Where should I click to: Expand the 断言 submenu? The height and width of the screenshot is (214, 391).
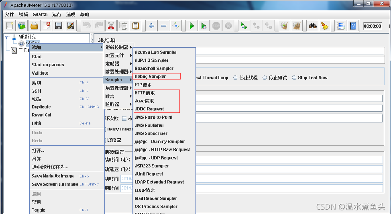click(118, 96)
